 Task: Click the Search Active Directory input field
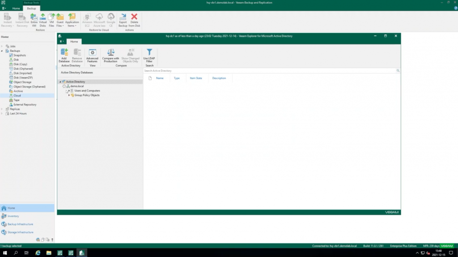(270, 71)
